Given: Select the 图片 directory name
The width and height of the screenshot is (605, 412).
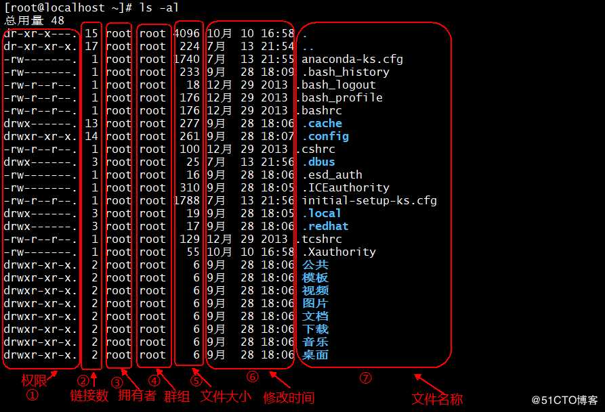Looking at the screenshot, I should [x=315, y=303].
